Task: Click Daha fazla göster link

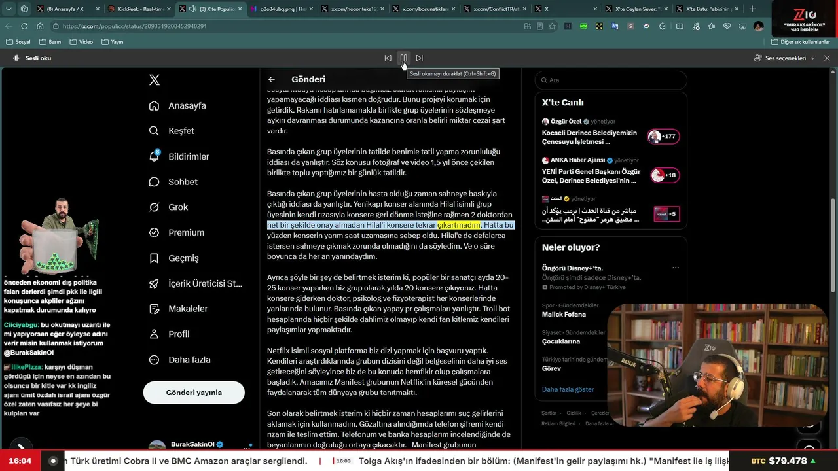Action: pos(568,389)
